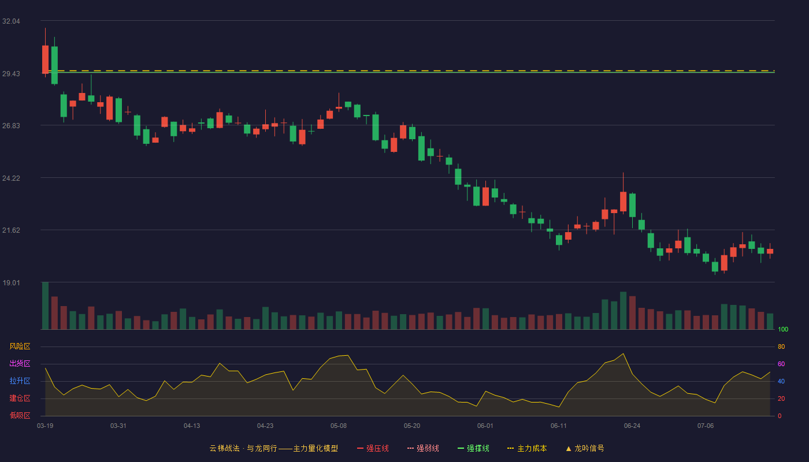
Task: Click the 32.04 price axis label
Action: click(11, 21)
